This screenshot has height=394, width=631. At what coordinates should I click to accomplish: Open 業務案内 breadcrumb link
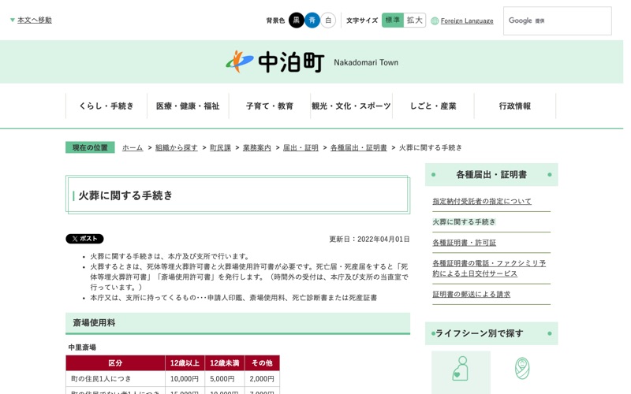click(257, 147)
